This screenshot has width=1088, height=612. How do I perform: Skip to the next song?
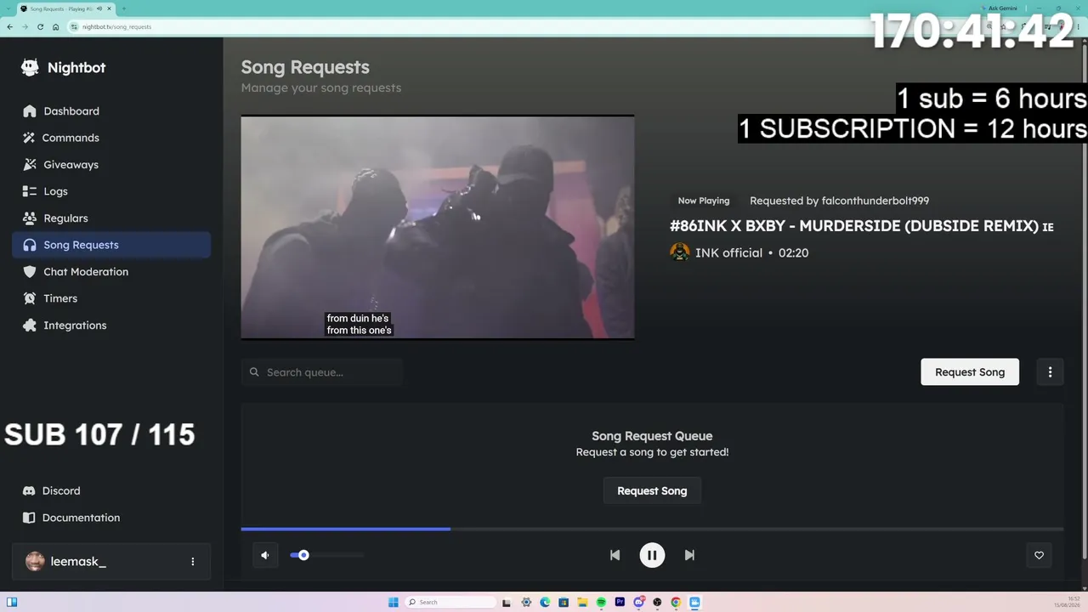pyautogui.click(x=689, y=555)
